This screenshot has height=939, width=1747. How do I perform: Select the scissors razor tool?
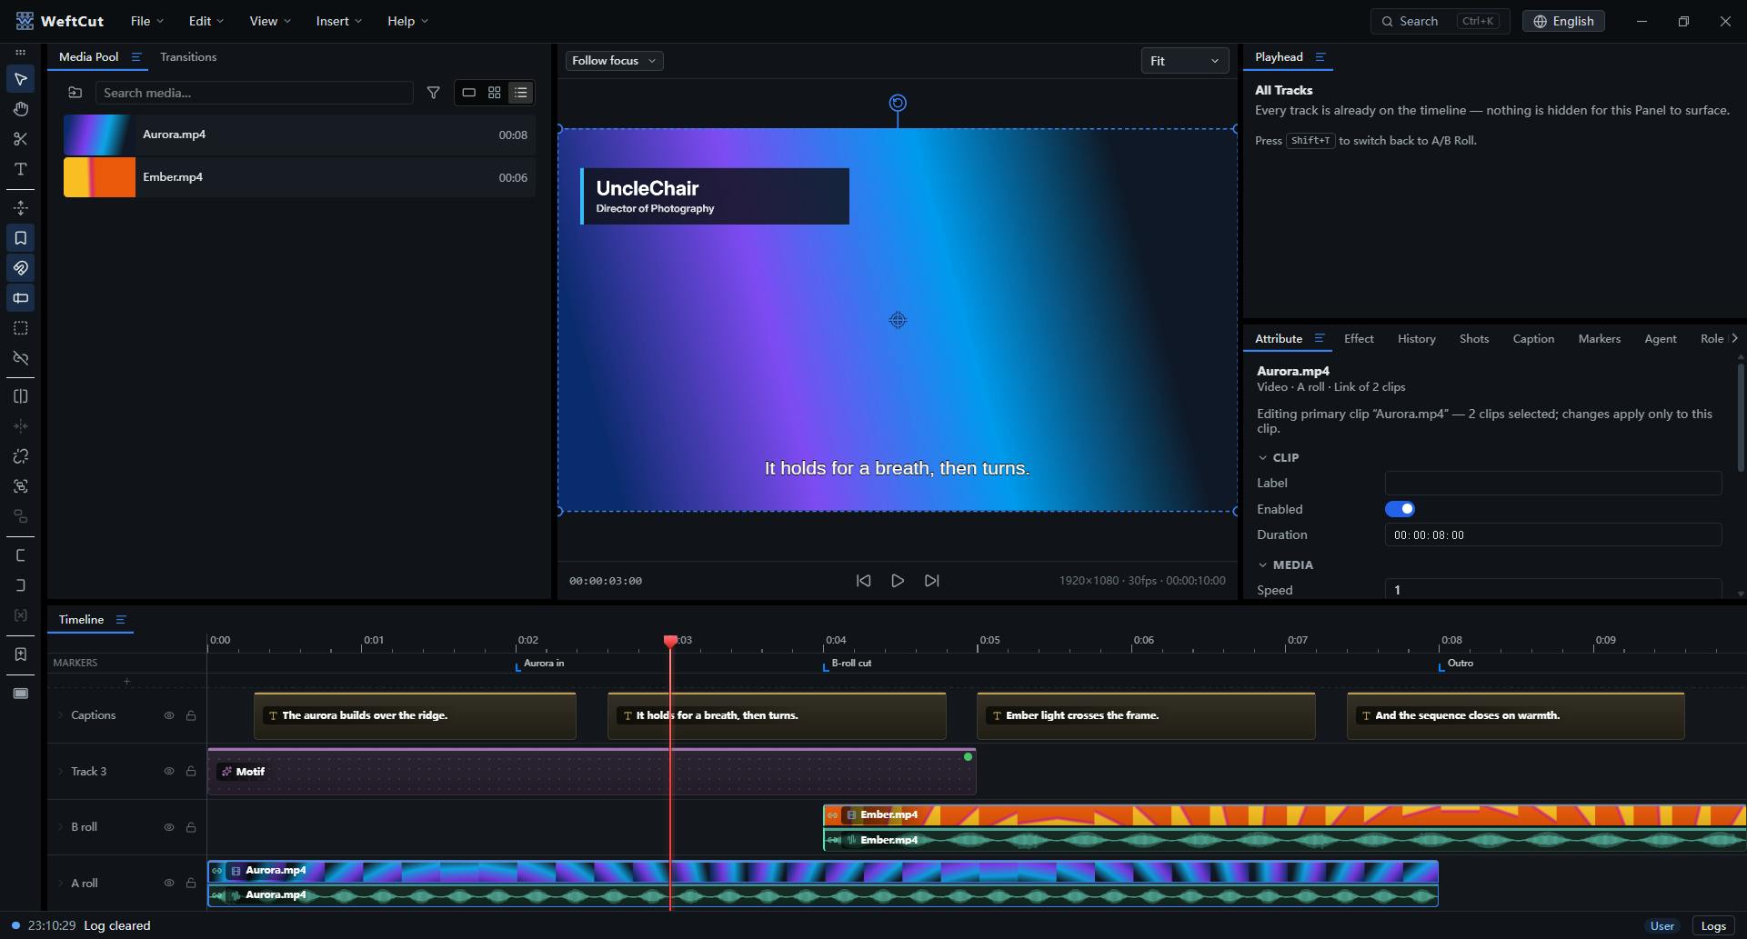20,139
